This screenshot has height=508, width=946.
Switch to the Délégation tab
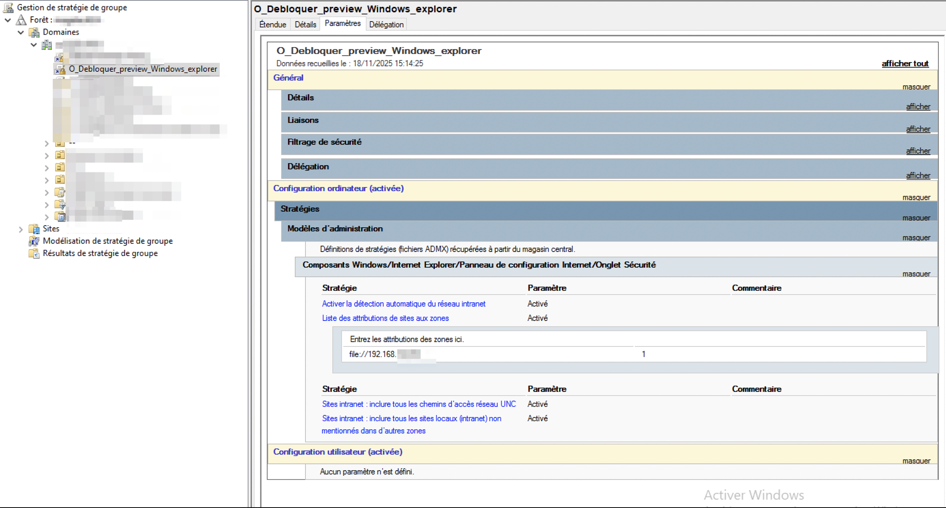tap(386, 24)
